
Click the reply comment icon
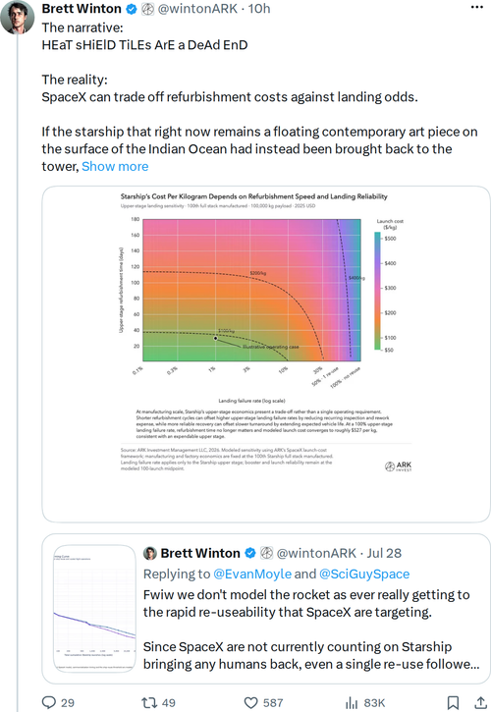click(48, 702)
